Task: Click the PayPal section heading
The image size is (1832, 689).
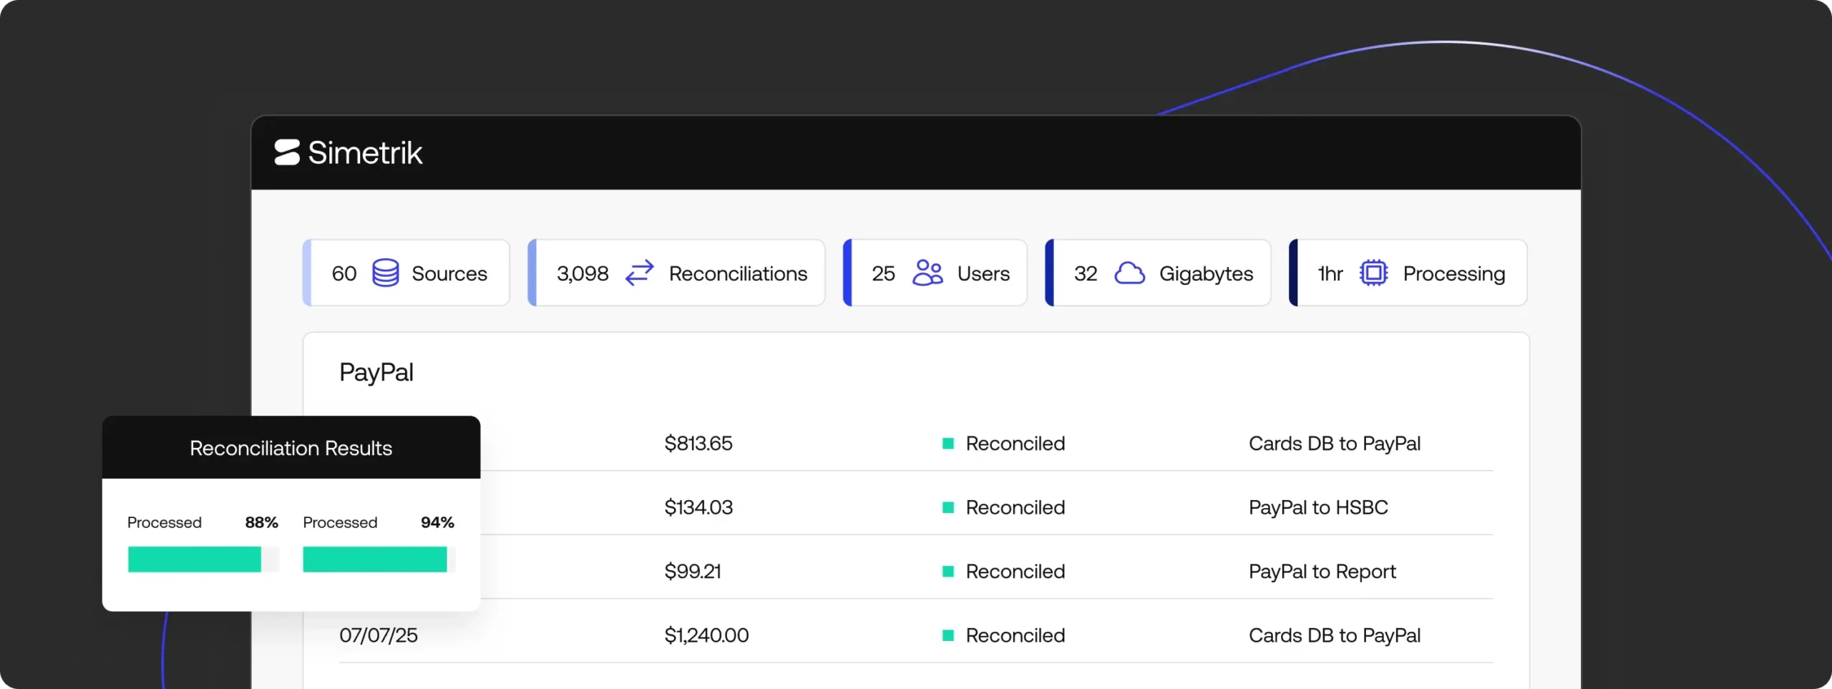Action: (376, 372)
